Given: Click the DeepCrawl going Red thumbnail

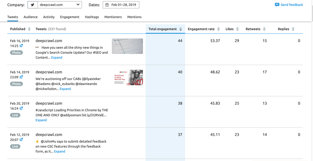Looking at the screenshot, I should pyautogui.click(x=127, y=78).
